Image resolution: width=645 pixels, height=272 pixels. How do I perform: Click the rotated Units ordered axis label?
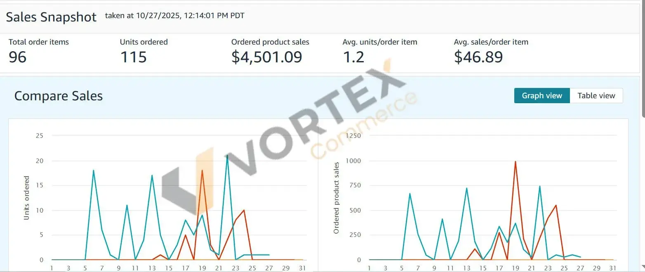point(27,198)
